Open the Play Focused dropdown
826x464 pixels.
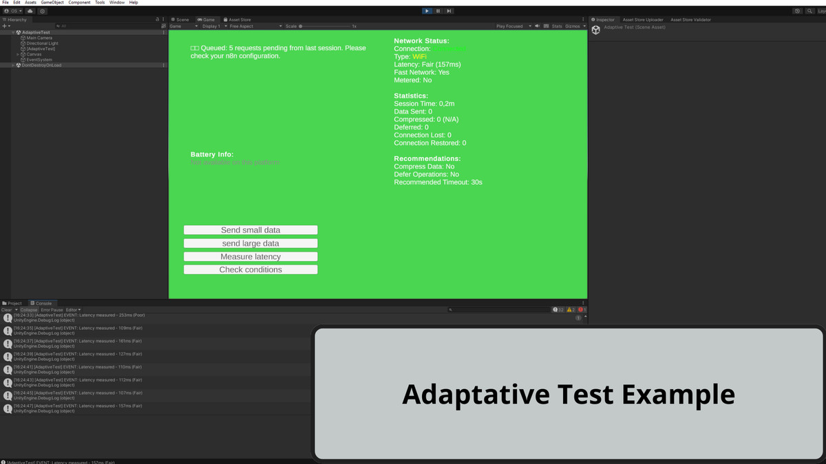(514, 26)
